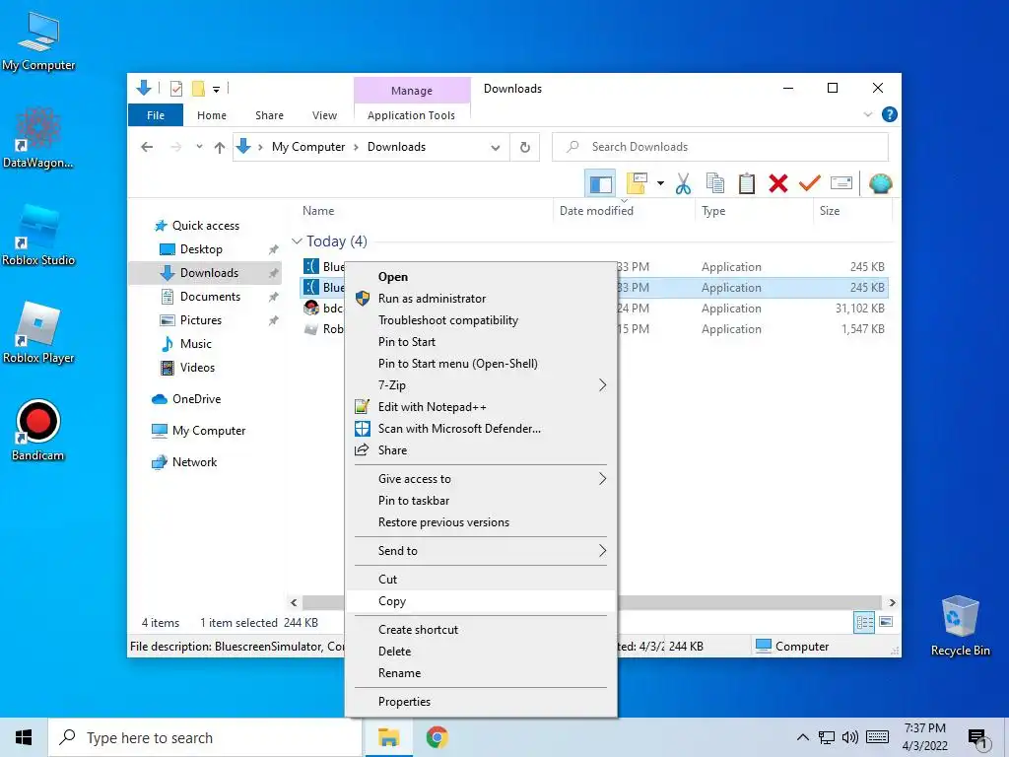Choose Edit with Notepad++
The width and height of the screenshot is (1009, 757).
pos(481,407)
